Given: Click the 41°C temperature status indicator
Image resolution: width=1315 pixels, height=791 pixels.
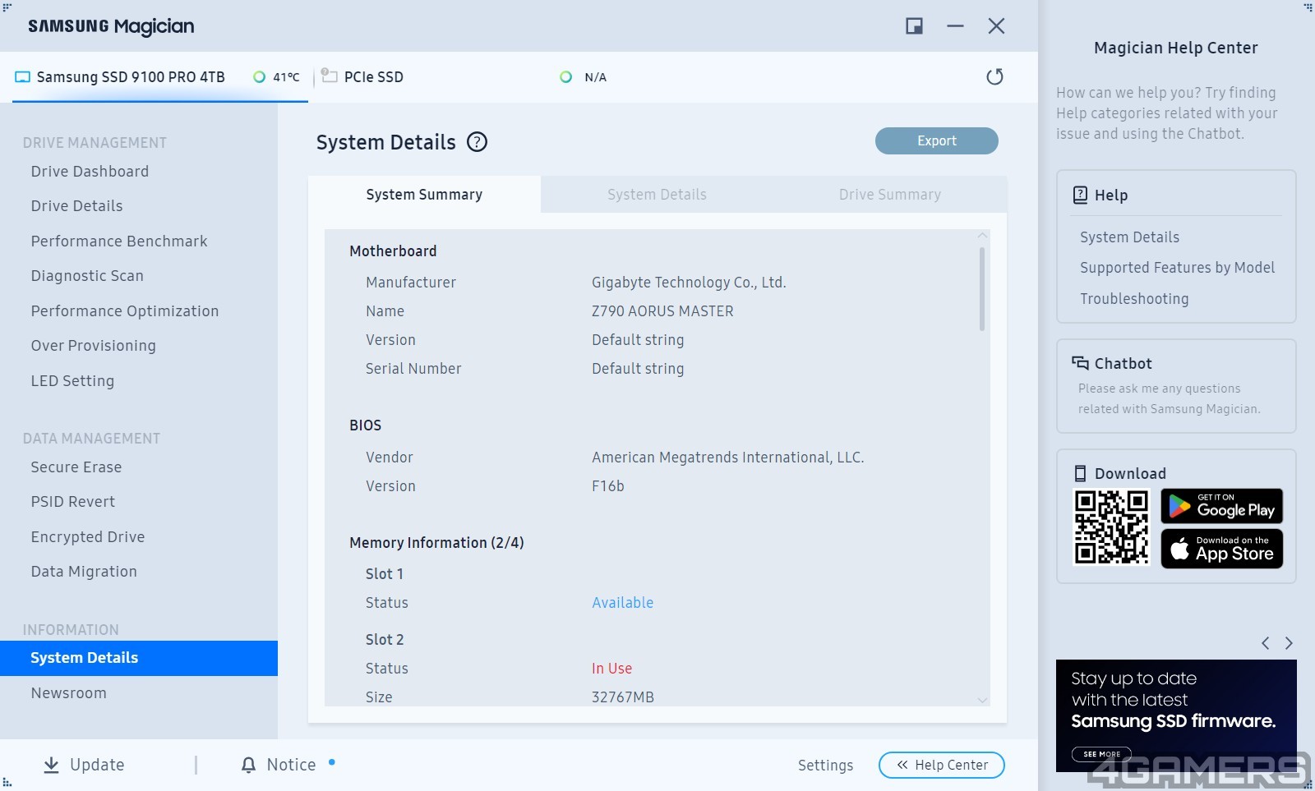Looking at the screenshot, I should pyautogui.click(x=259, y=77).
